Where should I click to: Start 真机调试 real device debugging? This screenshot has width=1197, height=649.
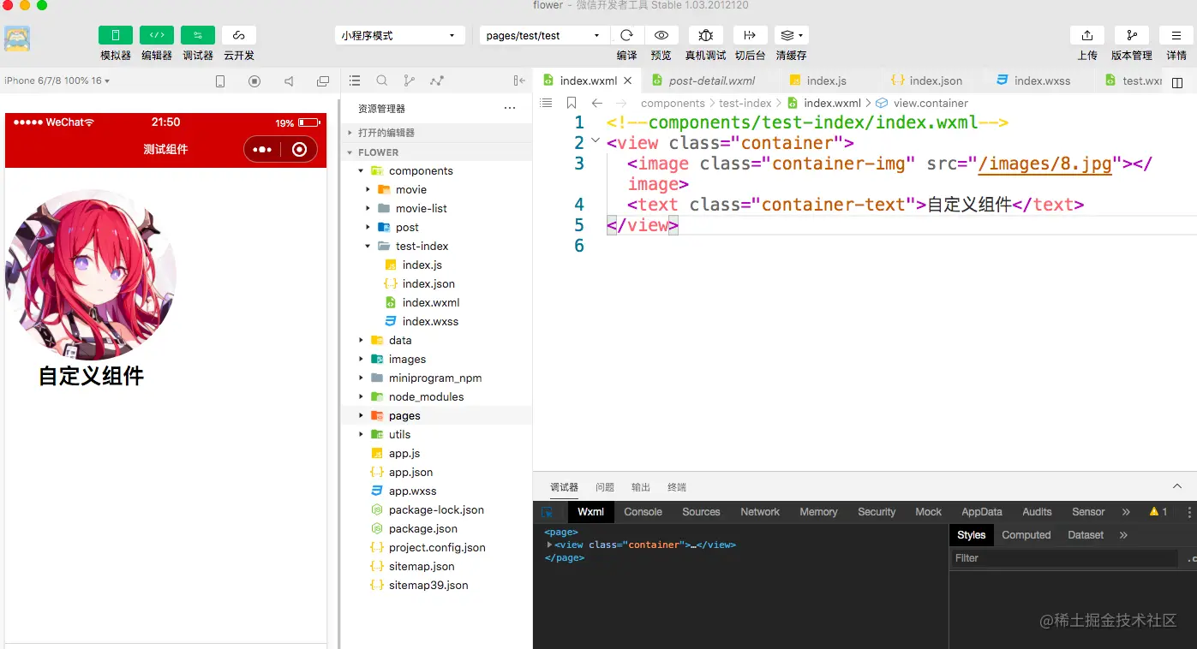[x=705, y=35]
